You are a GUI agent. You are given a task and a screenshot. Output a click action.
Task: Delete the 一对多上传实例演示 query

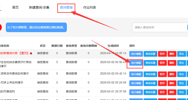coord(172,83)
